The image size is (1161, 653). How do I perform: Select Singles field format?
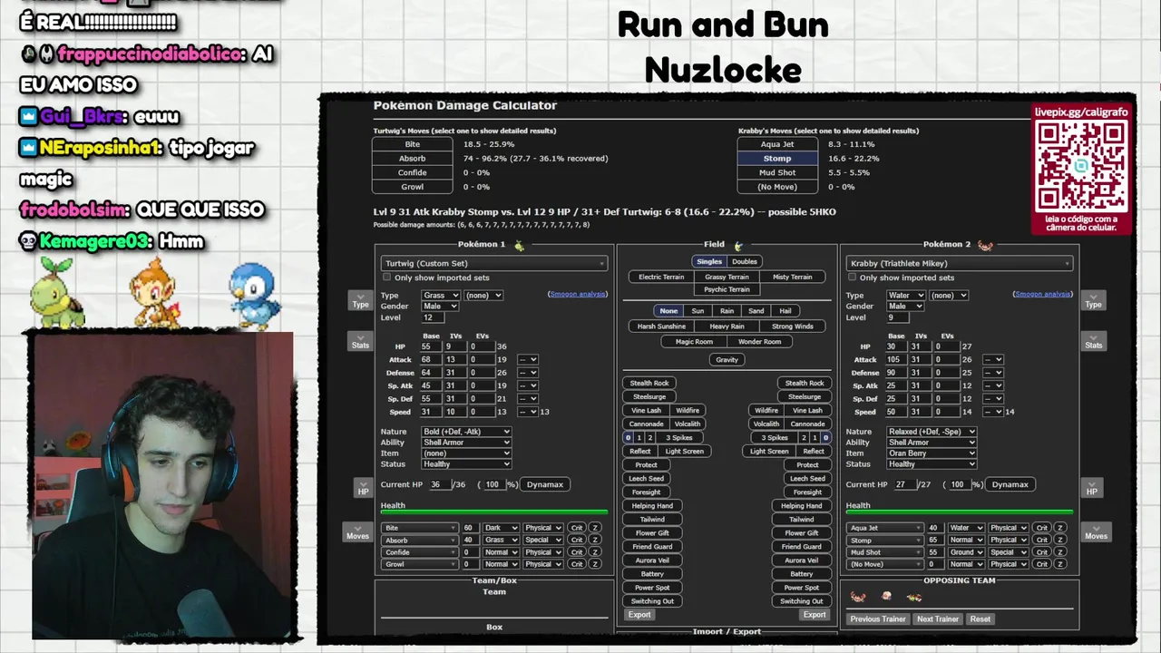[x=709, y=262]
